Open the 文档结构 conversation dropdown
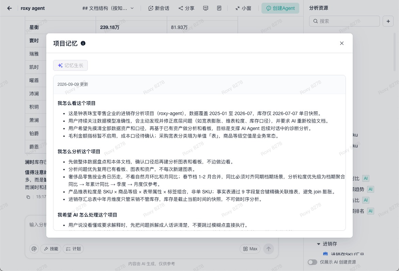The height and width of the screenshot is (271, 399). 108,8
